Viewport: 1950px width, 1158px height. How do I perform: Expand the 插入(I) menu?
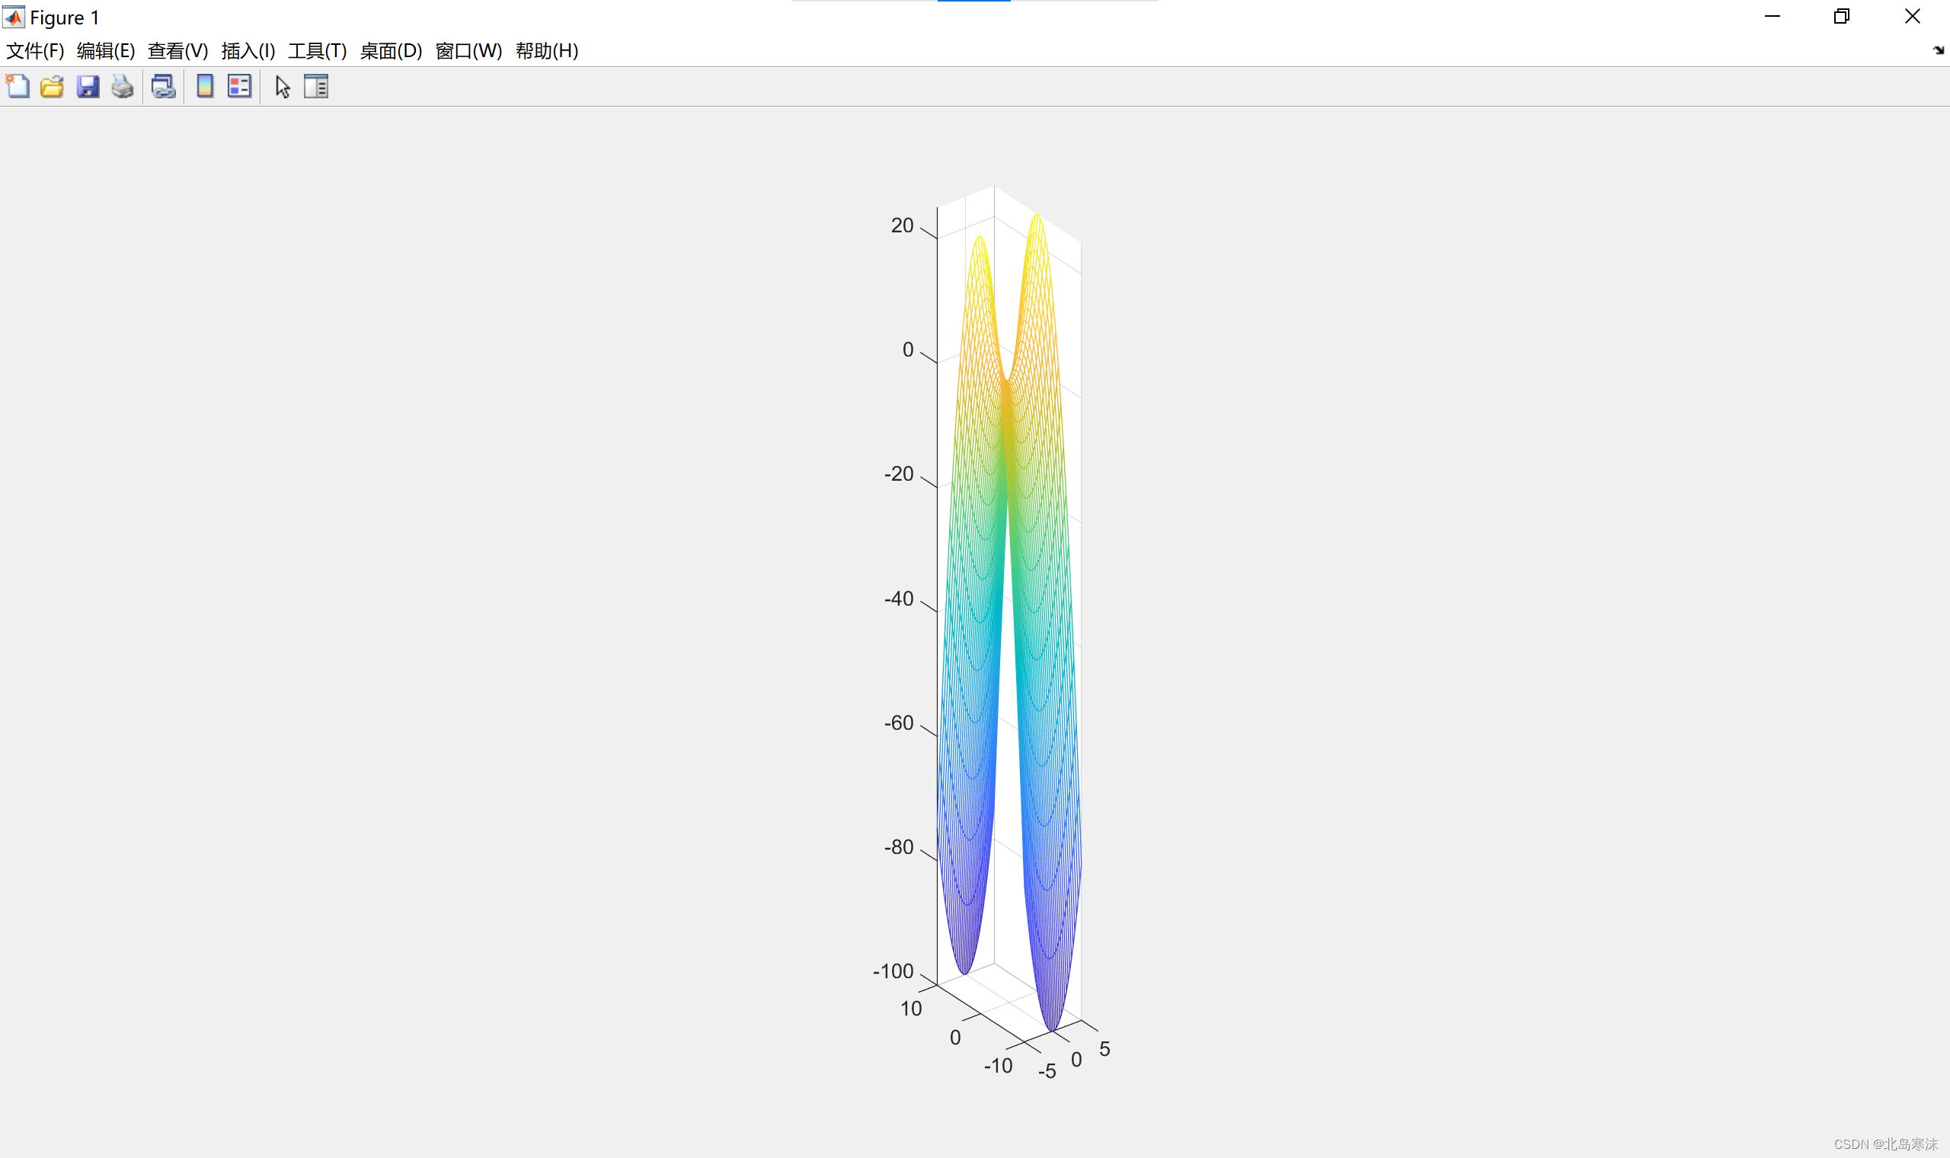pos(248,51)
